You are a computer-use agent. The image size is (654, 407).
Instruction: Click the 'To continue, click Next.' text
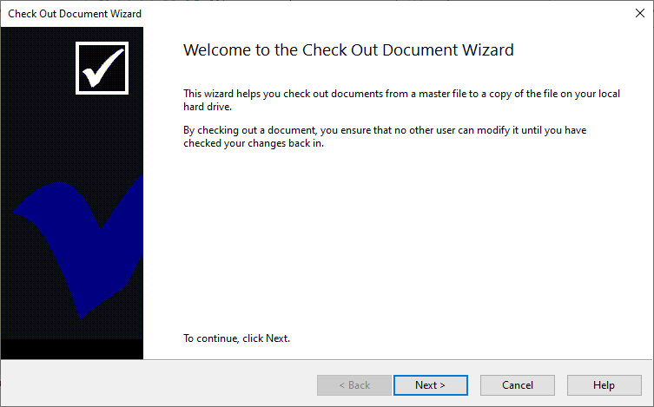click(x=236, y=338)
